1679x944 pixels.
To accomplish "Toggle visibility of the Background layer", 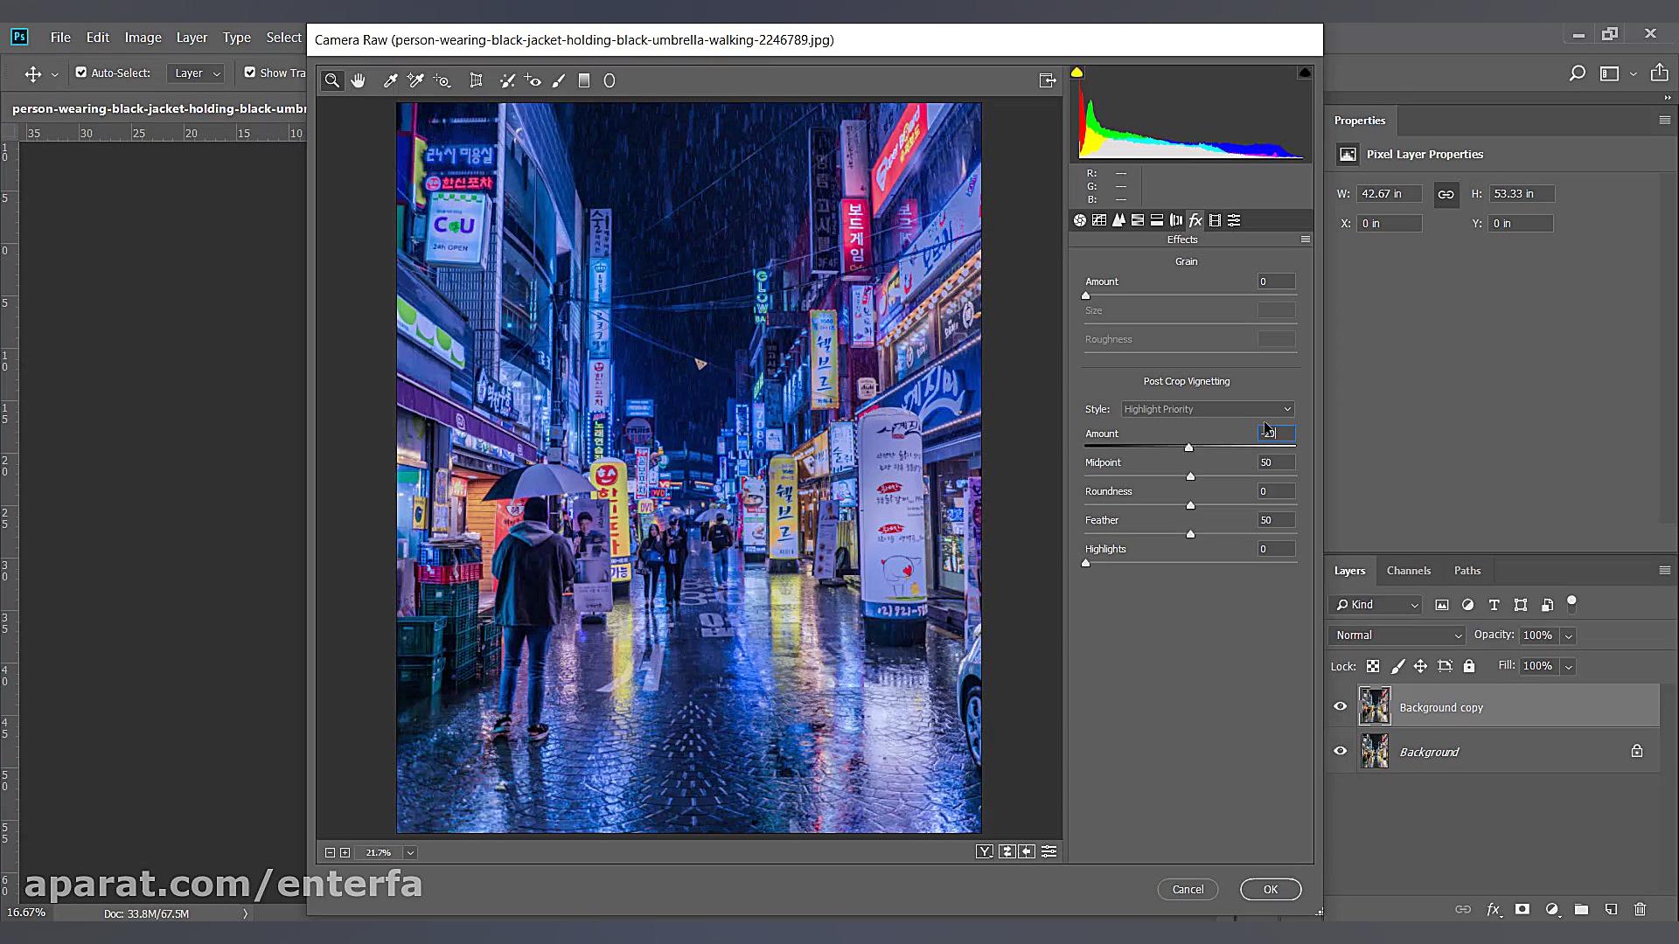I will point(1340,751).
